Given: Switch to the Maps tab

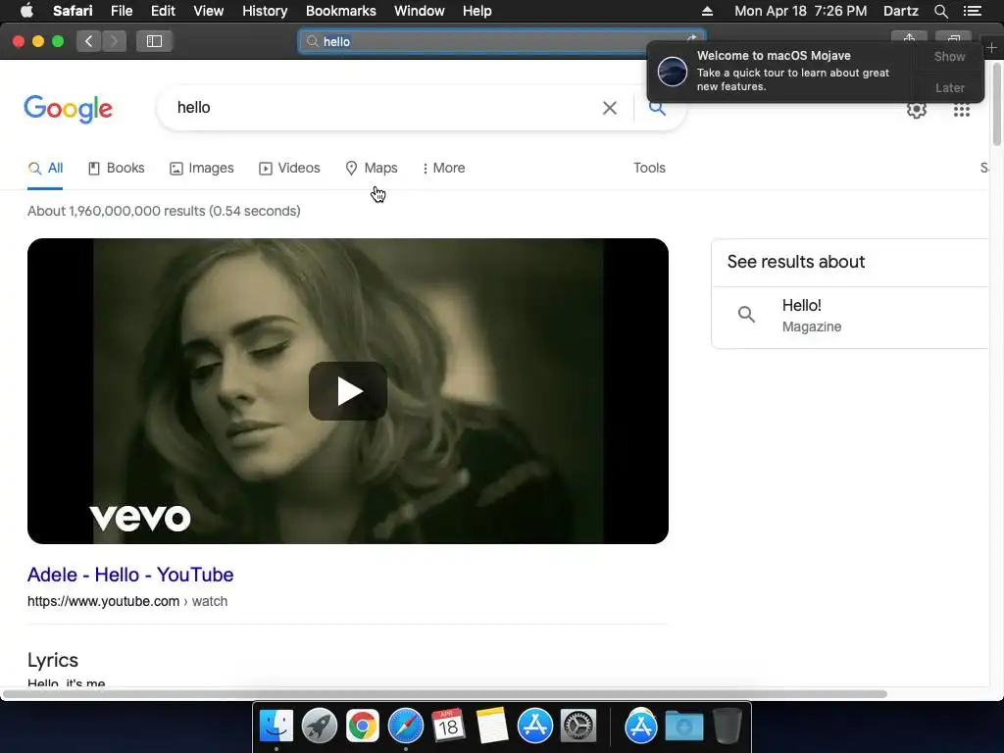Looking at the screenshot, I should tap(372, 169).
